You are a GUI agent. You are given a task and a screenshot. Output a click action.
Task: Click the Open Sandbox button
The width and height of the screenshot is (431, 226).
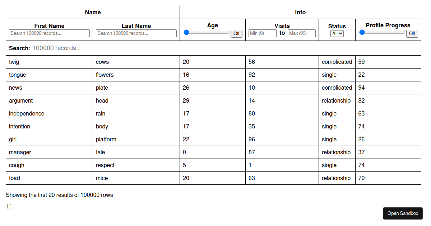pos(403,213)
